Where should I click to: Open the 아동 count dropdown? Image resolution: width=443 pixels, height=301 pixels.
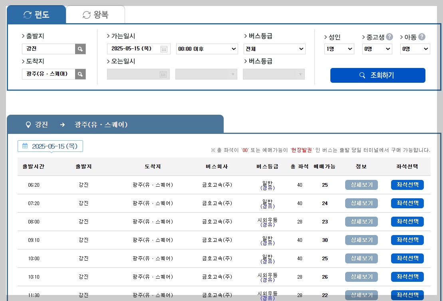[x=415, y=49]
